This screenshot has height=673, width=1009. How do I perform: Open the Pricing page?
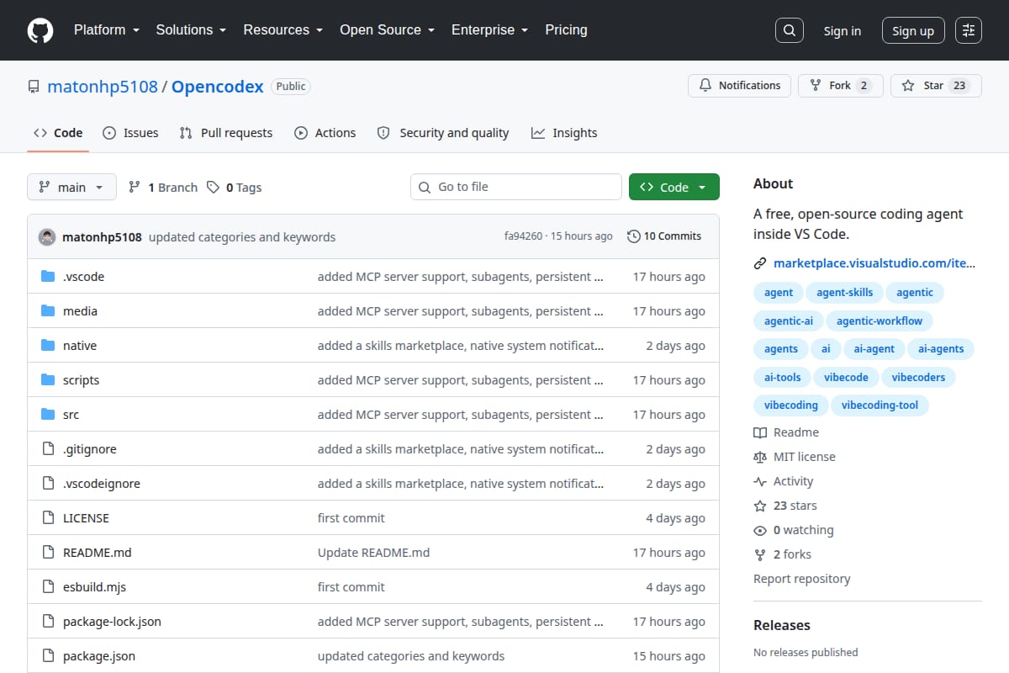(x=566, y=30)
